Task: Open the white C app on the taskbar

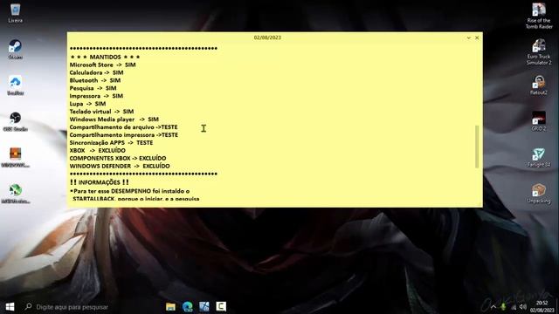Action: coord(221,306)
